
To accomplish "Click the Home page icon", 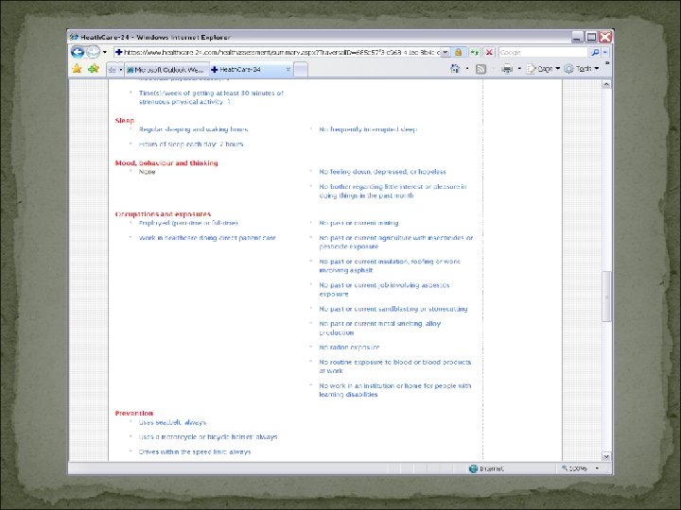I will (455, 69).
